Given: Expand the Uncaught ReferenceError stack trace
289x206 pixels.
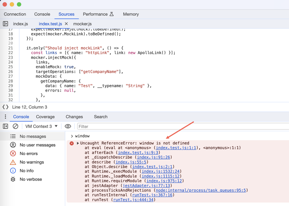Looking at the screenshot, I should click(78, 143).
